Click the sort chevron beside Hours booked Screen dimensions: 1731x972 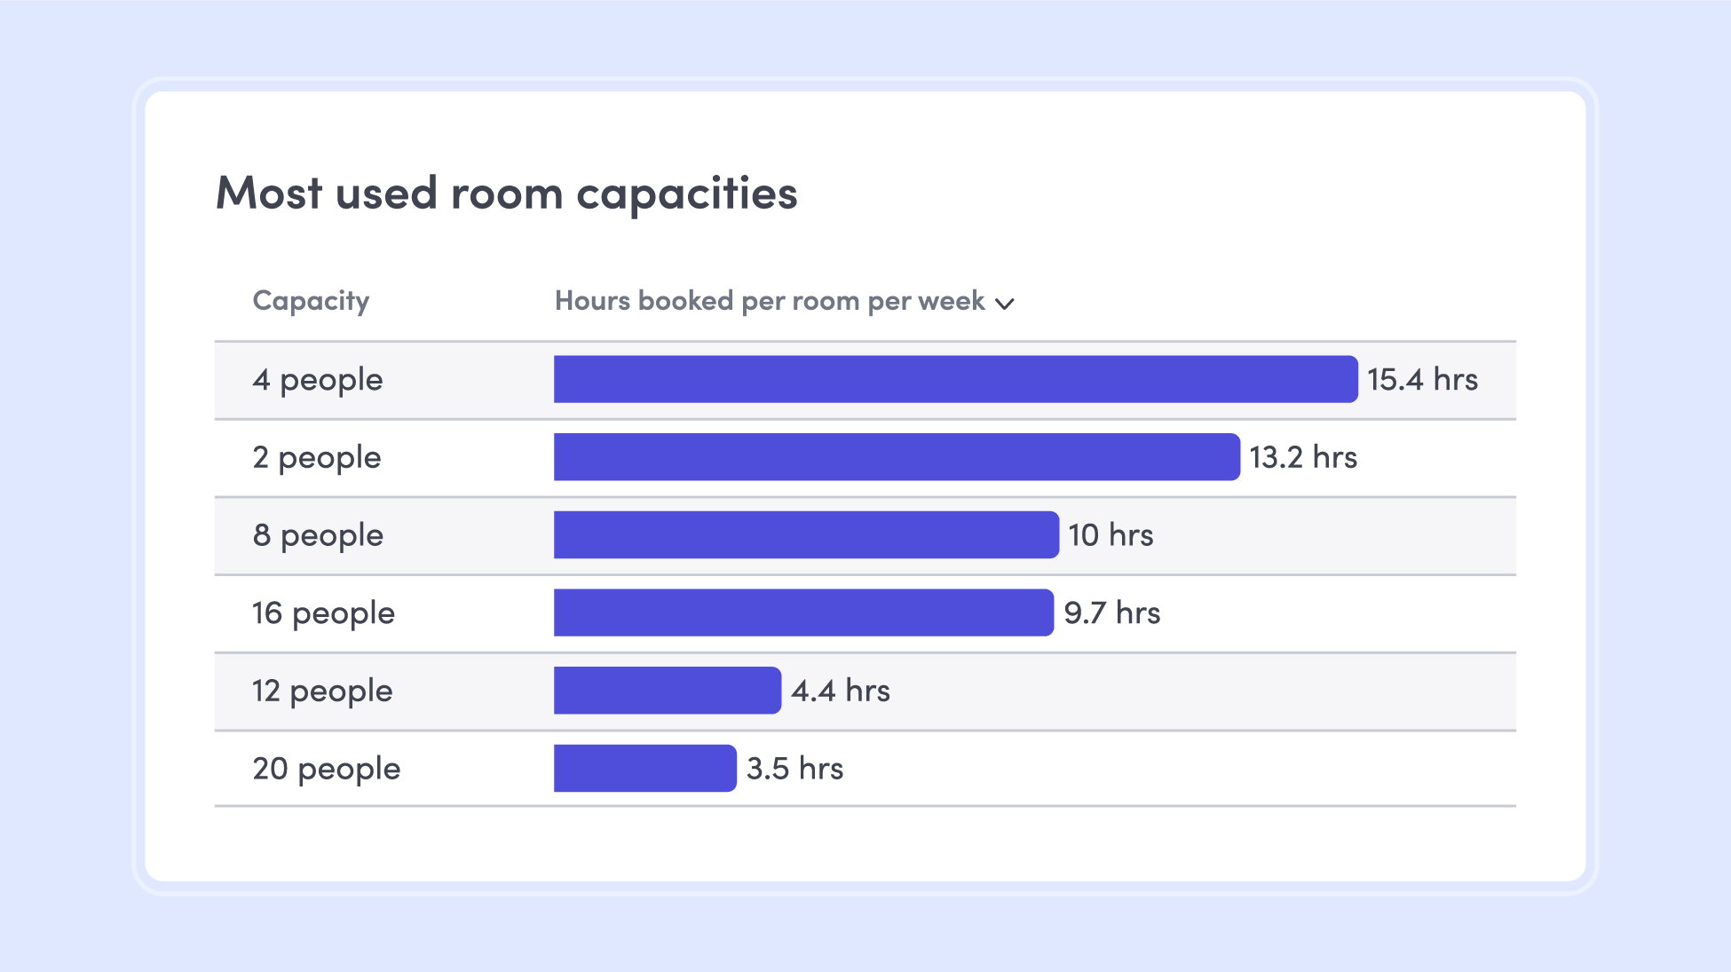pos(1005,304)
